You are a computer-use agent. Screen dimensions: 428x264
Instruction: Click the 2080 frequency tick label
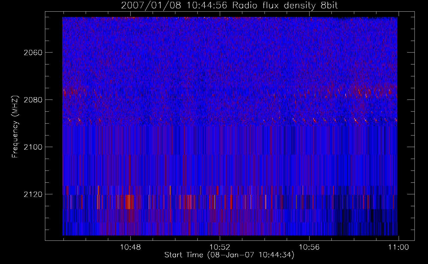[33, 100]
